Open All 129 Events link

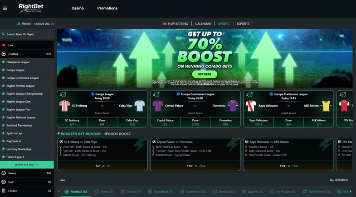[339, 180]
